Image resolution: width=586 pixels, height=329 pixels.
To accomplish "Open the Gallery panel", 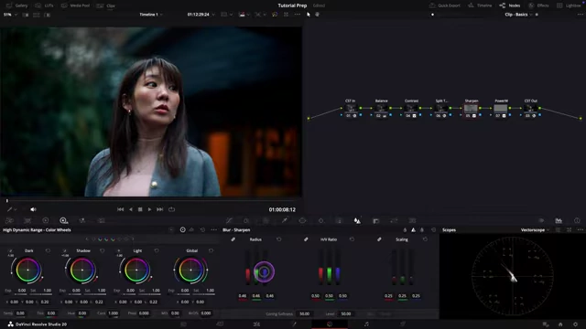I will 17,5.
